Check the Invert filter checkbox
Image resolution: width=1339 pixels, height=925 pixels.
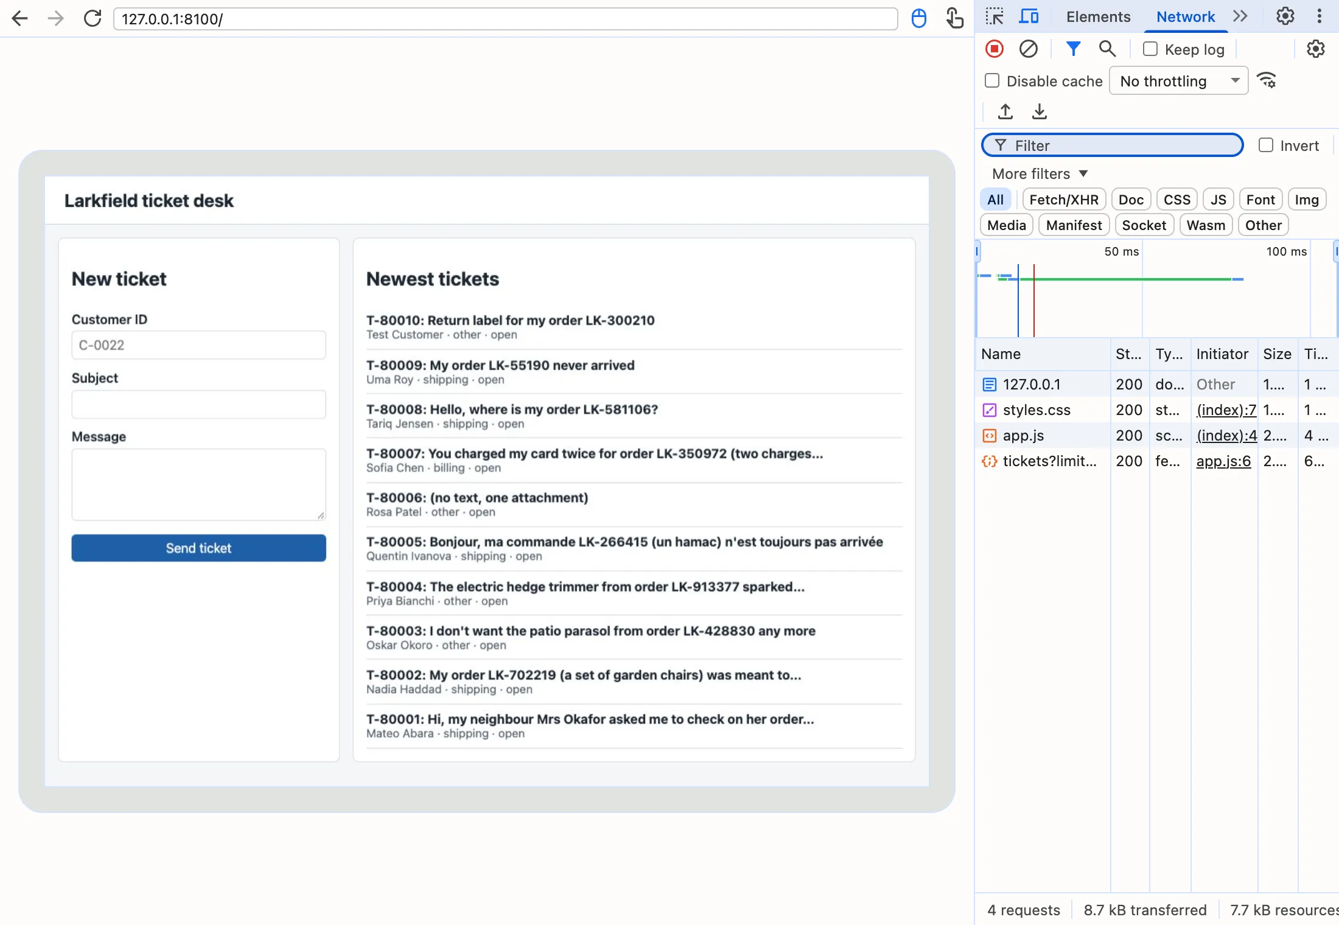click(1266, 145)
